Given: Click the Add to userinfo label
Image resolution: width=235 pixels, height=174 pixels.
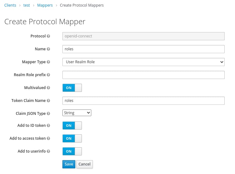Looking at the screenshot, I should click(32, 151).
